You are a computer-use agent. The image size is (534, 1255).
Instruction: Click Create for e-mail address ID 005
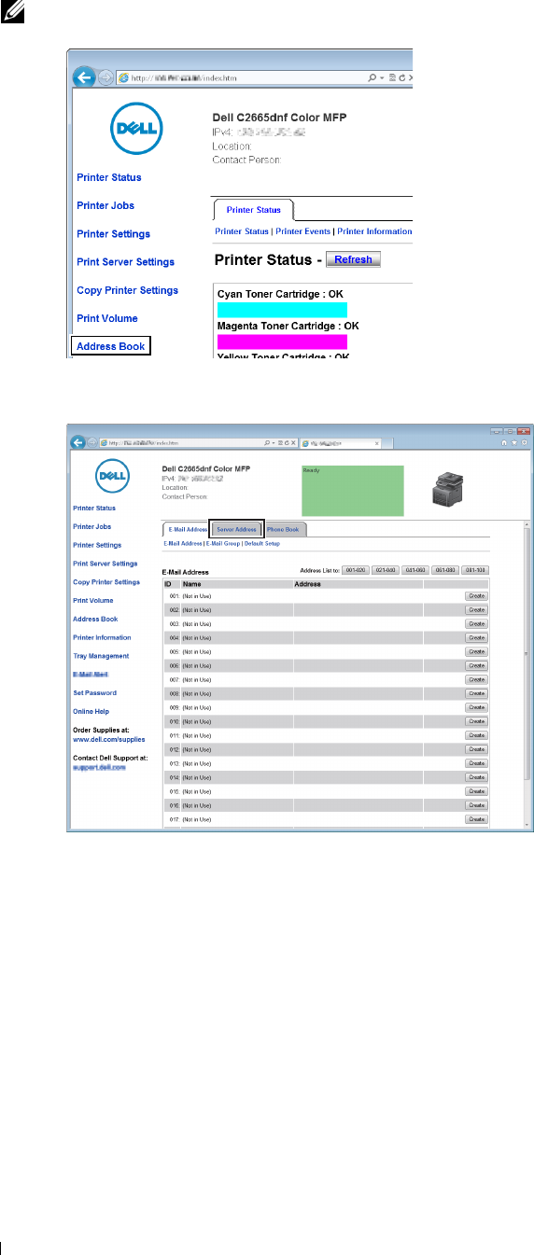point(477,651)
